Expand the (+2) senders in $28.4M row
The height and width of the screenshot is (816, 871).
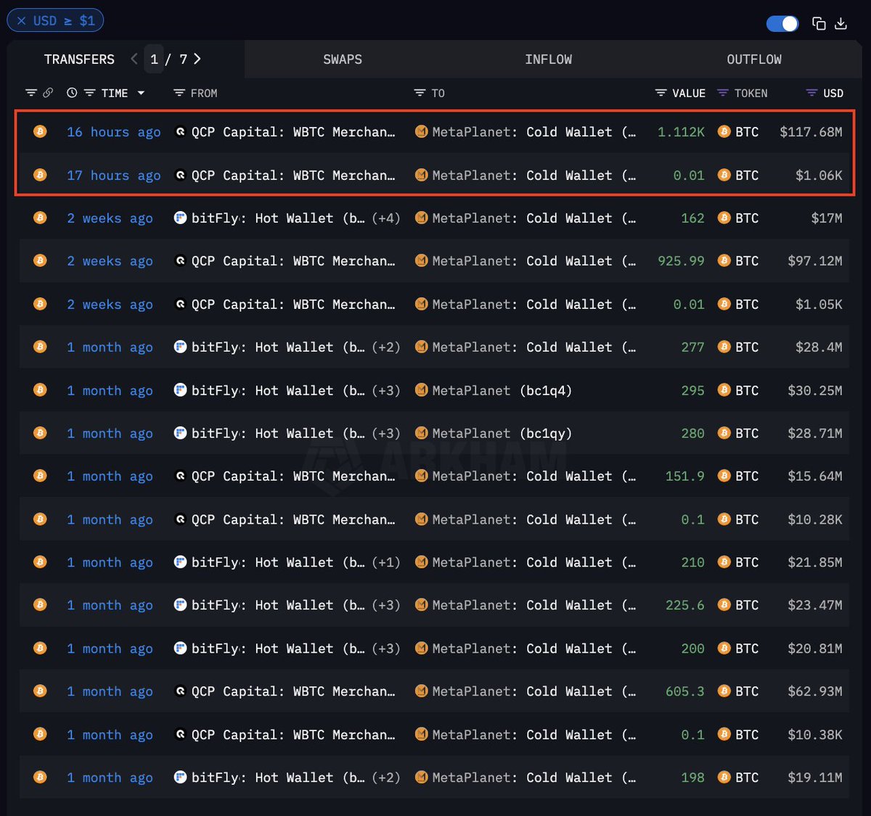point(385,347)
